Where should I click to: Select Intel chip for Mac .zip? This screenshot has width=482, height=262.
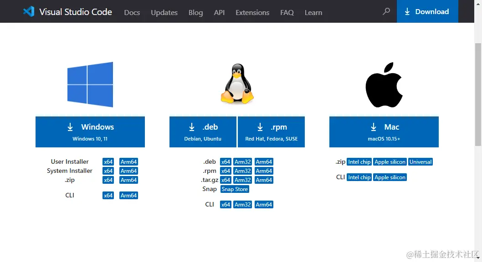(x=359, y=161)
